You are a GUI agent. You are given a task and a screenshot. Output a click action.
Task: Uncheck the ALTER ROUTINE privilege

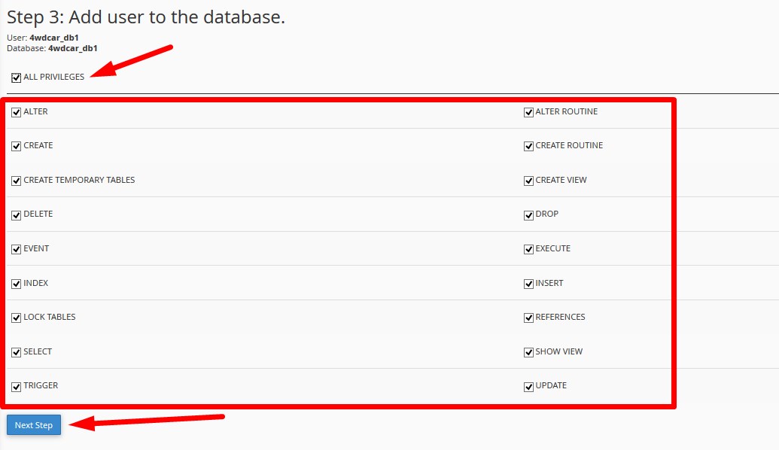(528, 112)
